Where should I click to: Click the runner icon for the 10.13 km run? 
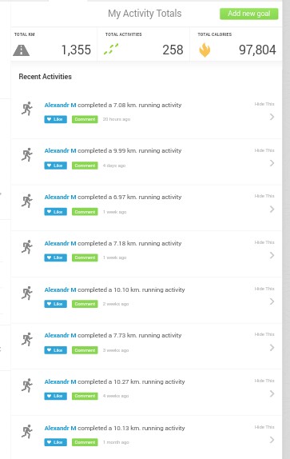click(27, 432)
